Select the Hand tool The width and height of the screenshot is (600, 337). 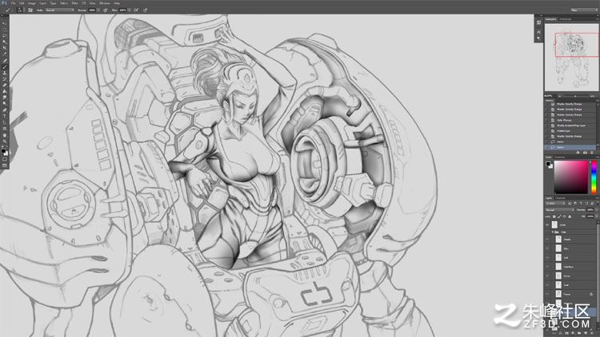[x=5, y=135]
